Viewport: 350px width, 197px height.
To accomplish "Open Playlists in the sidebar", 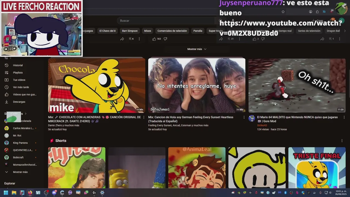I will (x=18, y=73).
